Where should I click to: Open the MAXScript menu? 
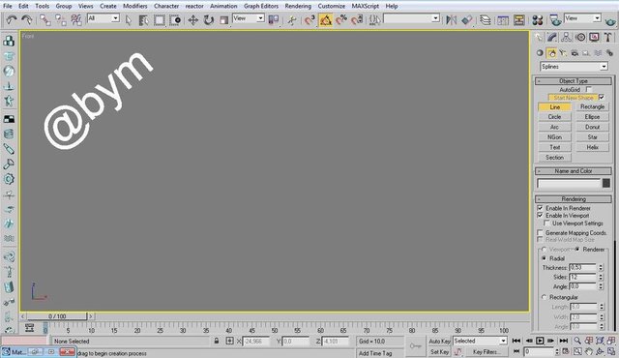tap(366, 6)
